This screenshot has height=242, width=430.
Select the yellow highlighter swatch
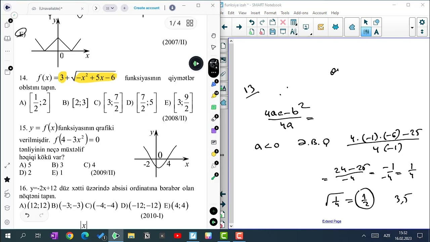pyautogui.click(x=214, y=95)
